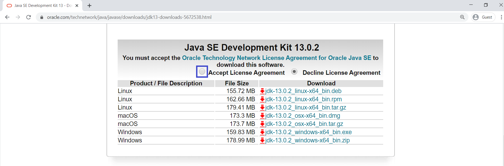Close the Java SE Development Kit tab
Viewport: 504px width, 166px height.
pyautogui.click(x=77, y=6)
